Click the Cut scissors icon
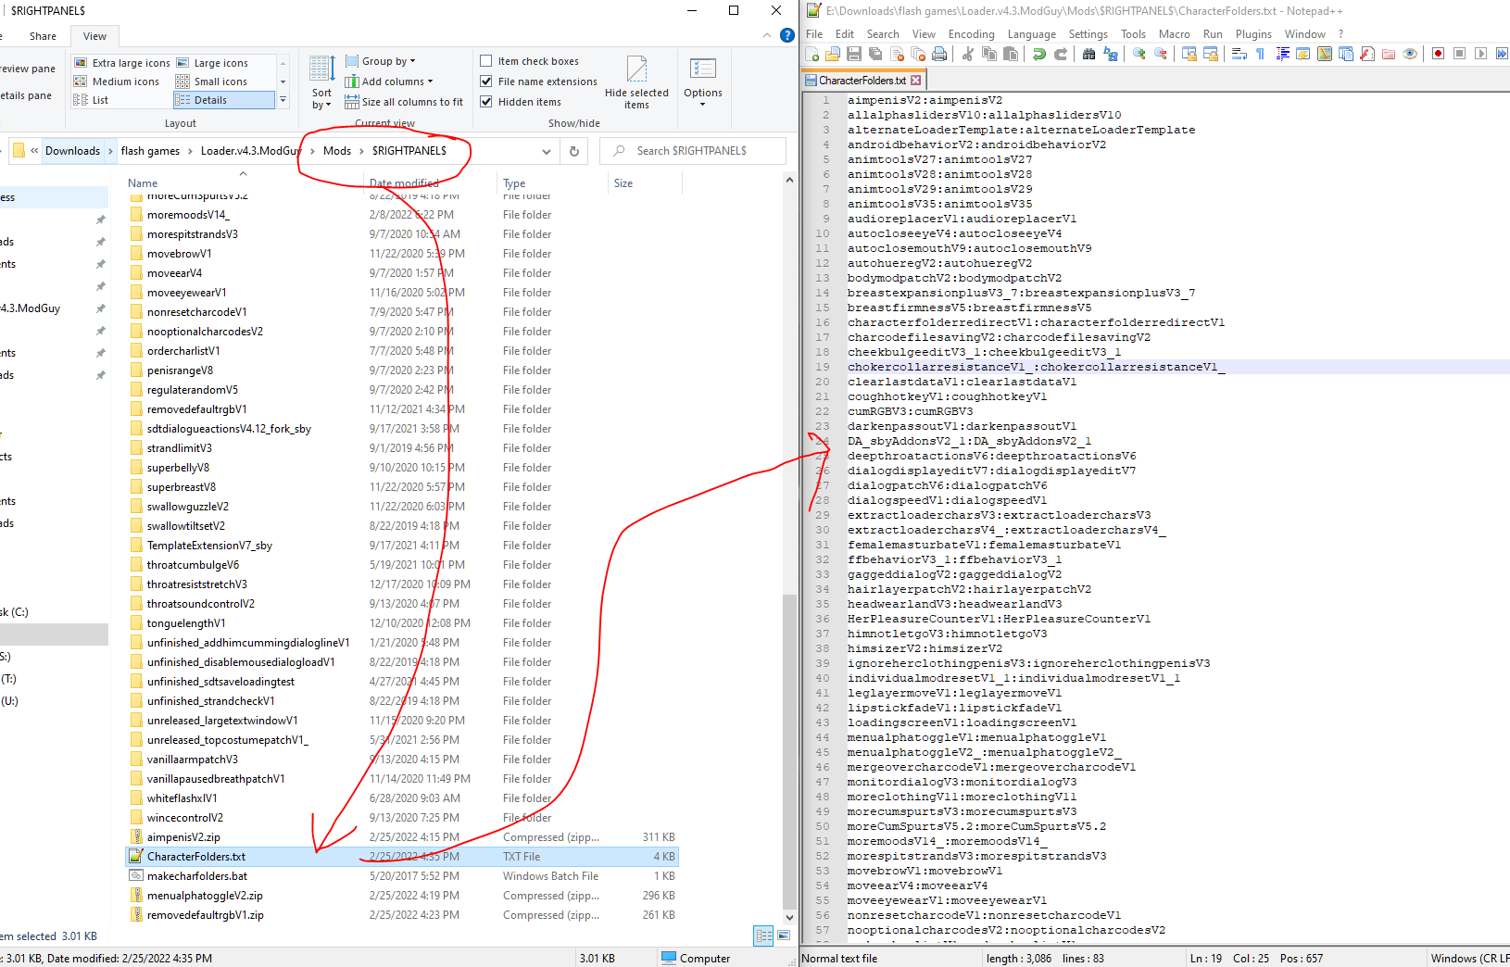 tap(967, 54)
